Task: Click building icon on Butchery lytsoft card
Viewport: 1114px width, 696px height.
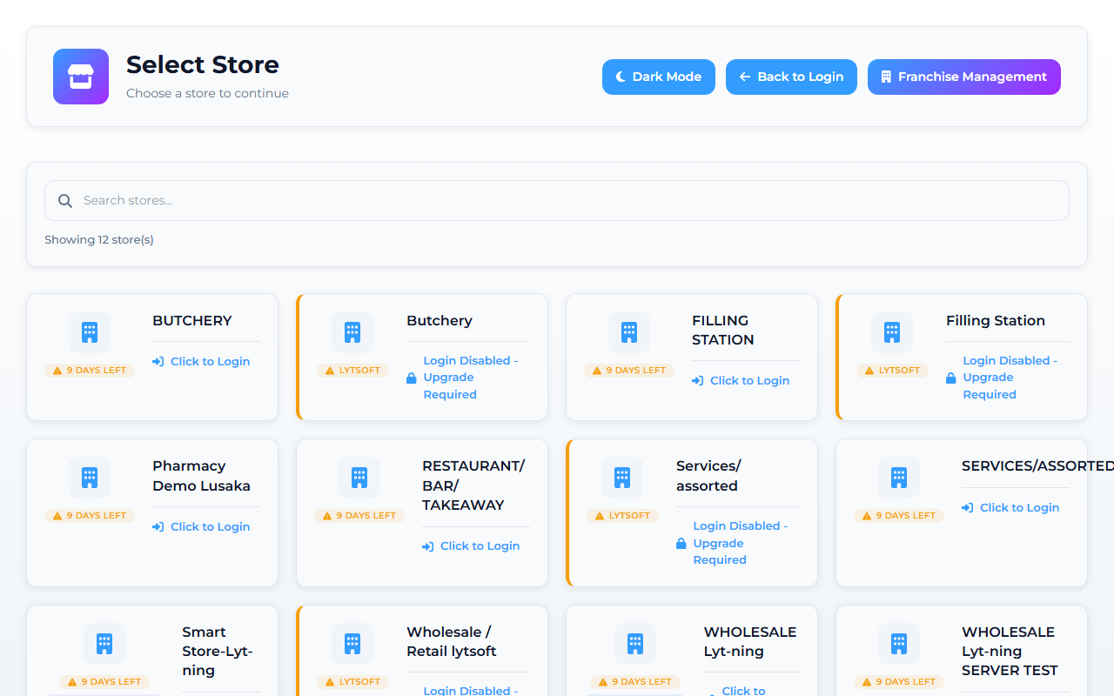Action: click(352, 332)
